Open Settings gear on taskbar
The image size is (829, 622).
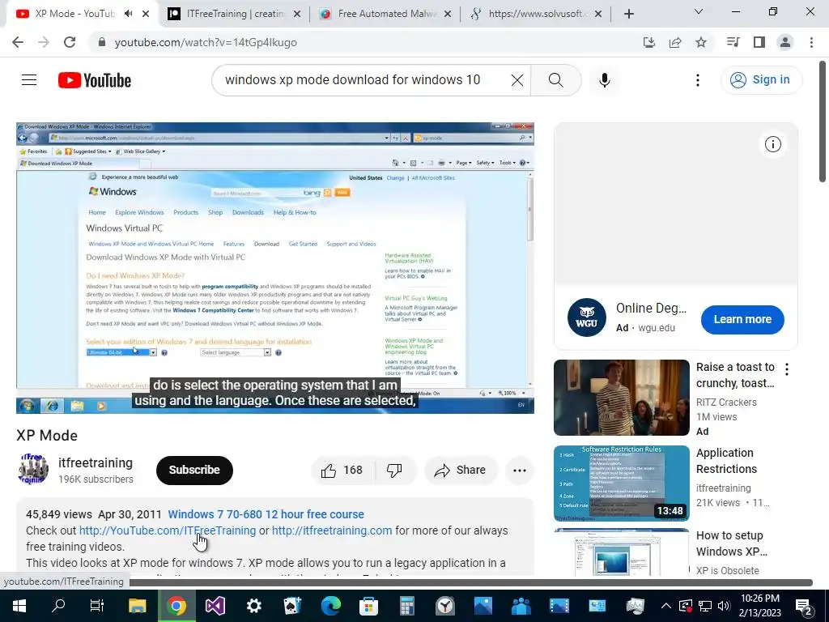click(254, 606)
